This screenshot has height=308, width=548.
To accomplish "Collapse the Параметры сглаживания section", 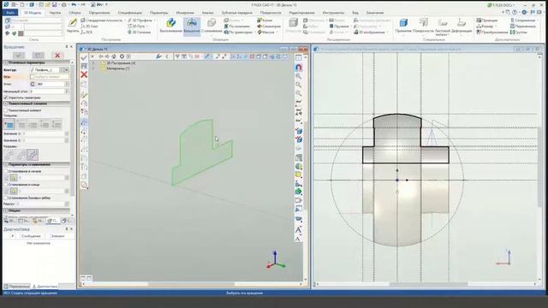I will pyautogui.click(x=6, y=164).
